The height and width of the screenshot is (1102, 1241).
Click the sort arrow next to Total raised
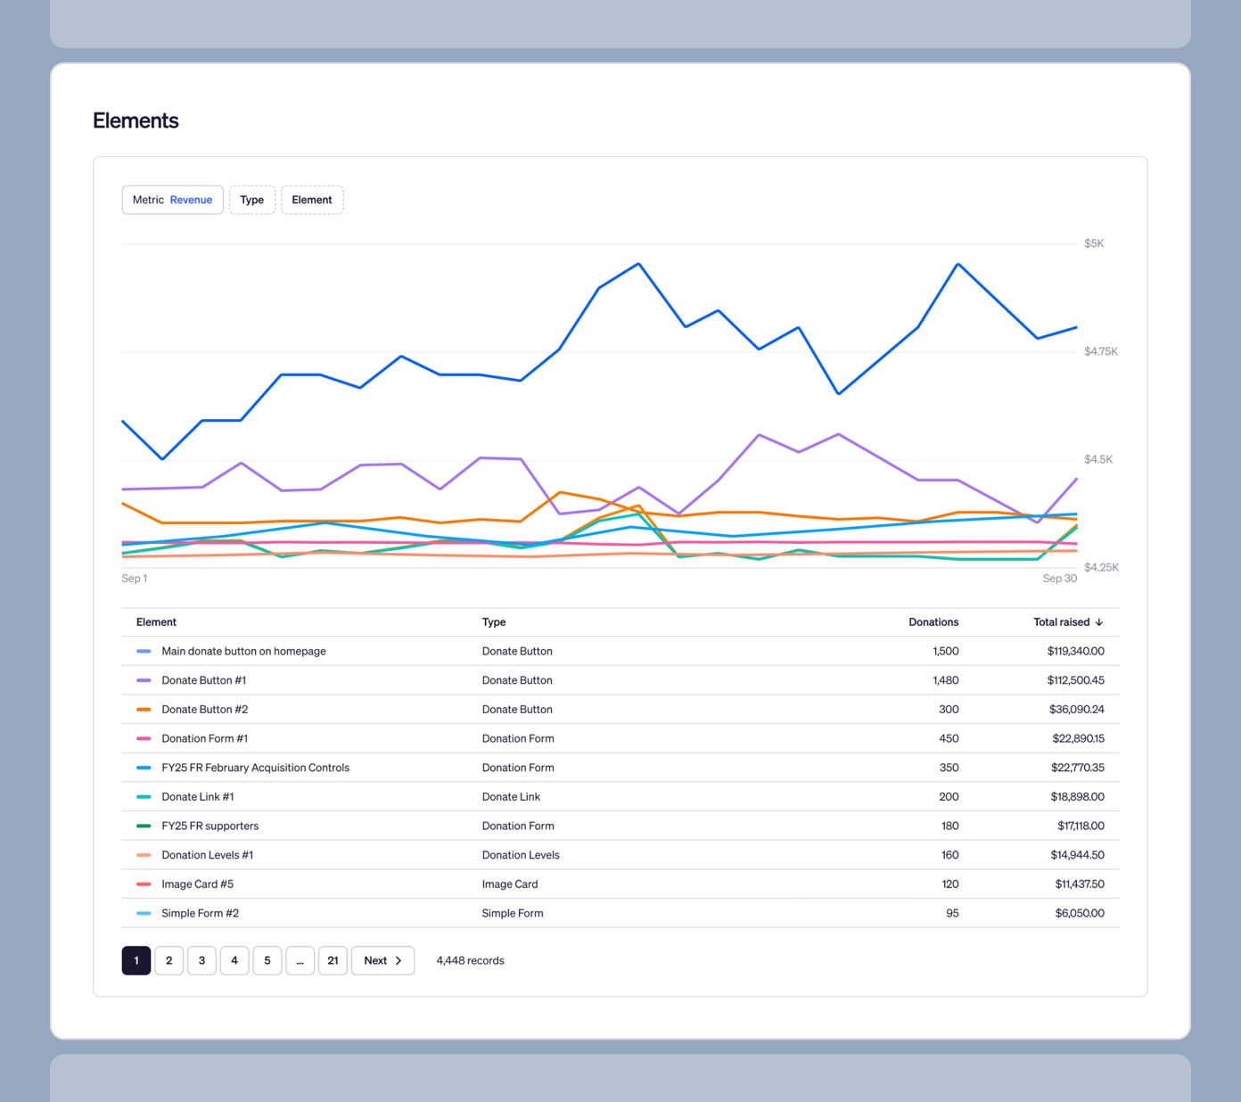[1098, 622]
